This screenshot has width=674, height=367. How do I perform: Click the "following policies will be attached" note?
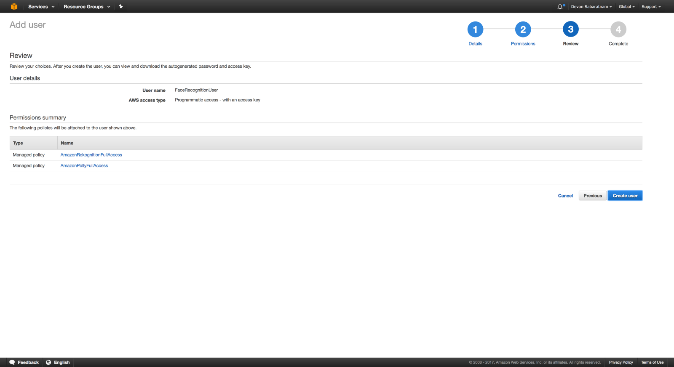pos(73,128)
